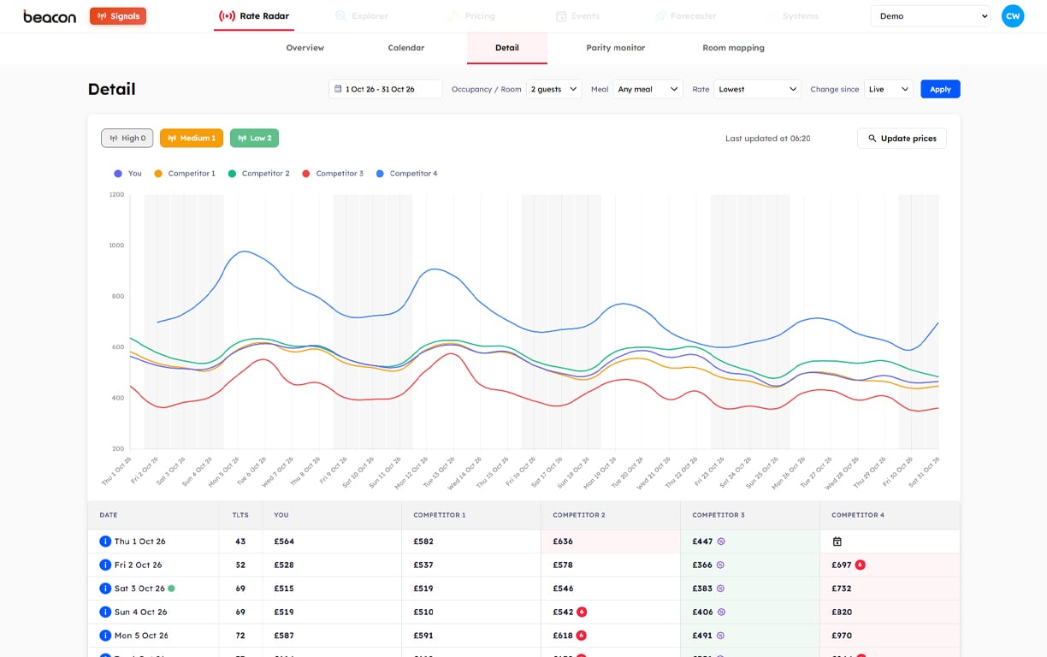Click the purple icon next to £366
1047x657 pixels.
coord(720,565)
